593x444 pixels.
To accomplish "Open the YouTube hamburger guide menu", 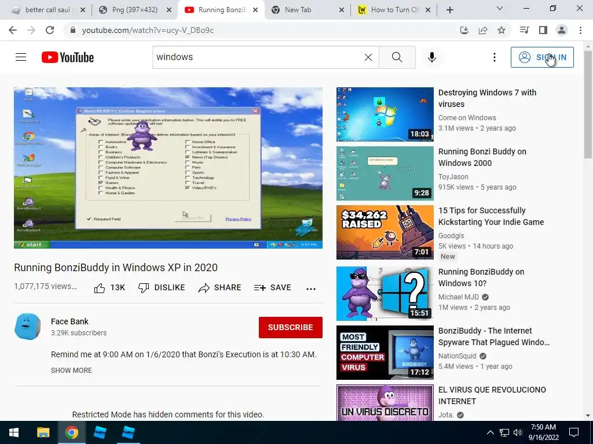I will pos(21,57).
